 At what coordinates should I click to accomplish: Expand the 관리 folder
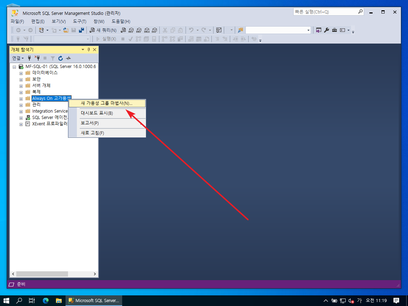[x=21, y=105]
